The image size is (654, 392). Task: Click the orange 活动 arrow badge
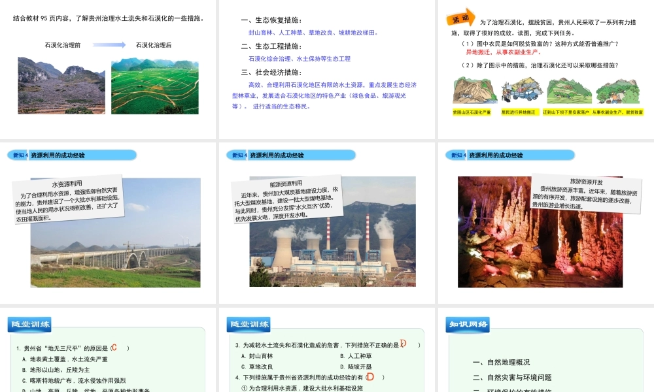tap(461, 18)
